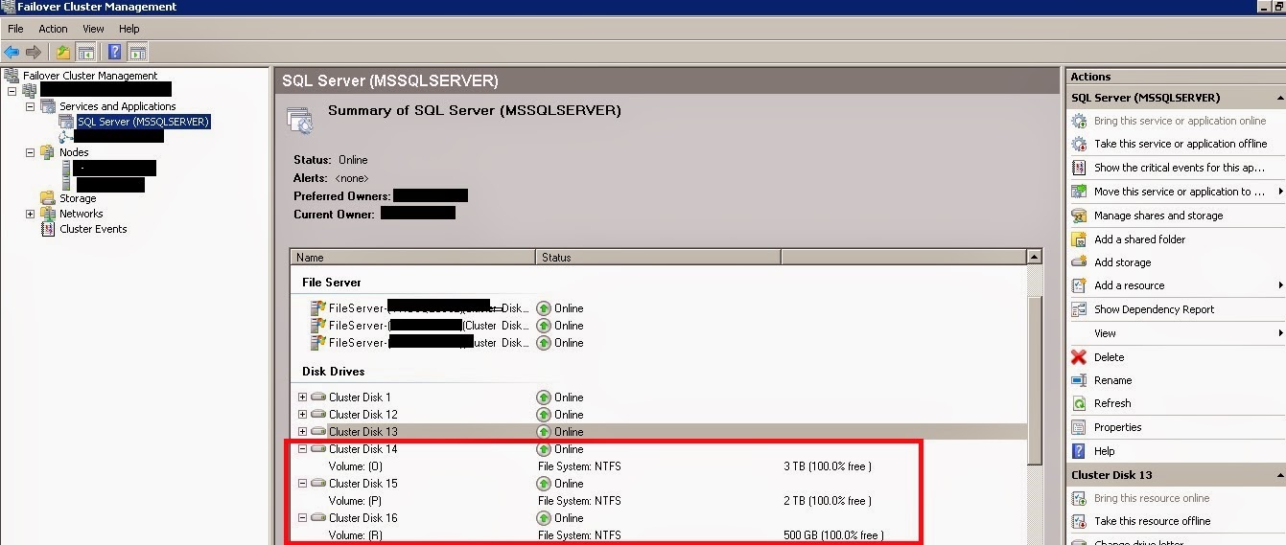This screenshot has width=1286, height=545.
Task: Click Add storage action
Action: (1122, 262)
